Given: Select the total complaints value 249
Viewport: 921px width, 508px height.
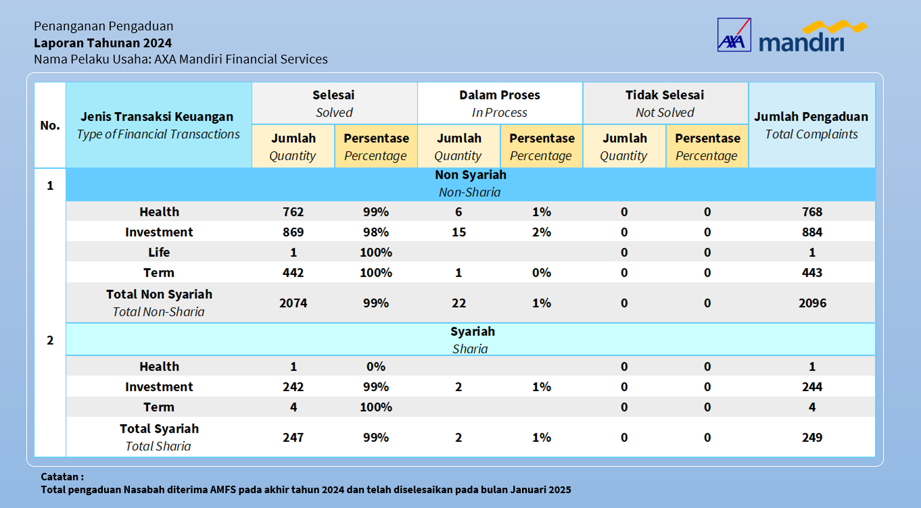Looking at the screenshot, I should pos(812,438).
